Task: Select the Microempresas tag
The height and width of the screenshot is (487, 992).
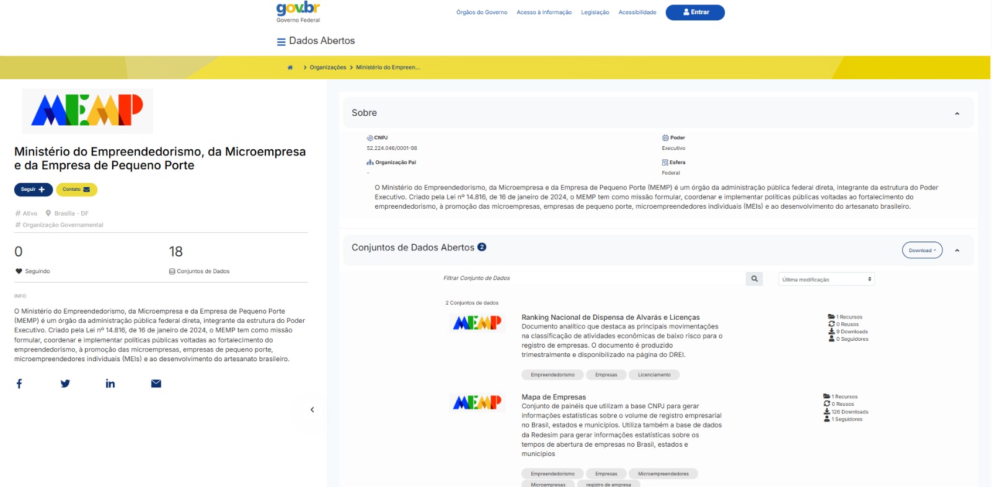Action: pyautogui.click(x=548, y=484)
